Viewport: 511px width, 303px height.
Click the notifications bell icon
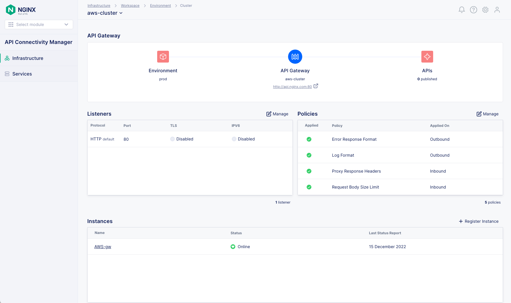coord(461,10)
